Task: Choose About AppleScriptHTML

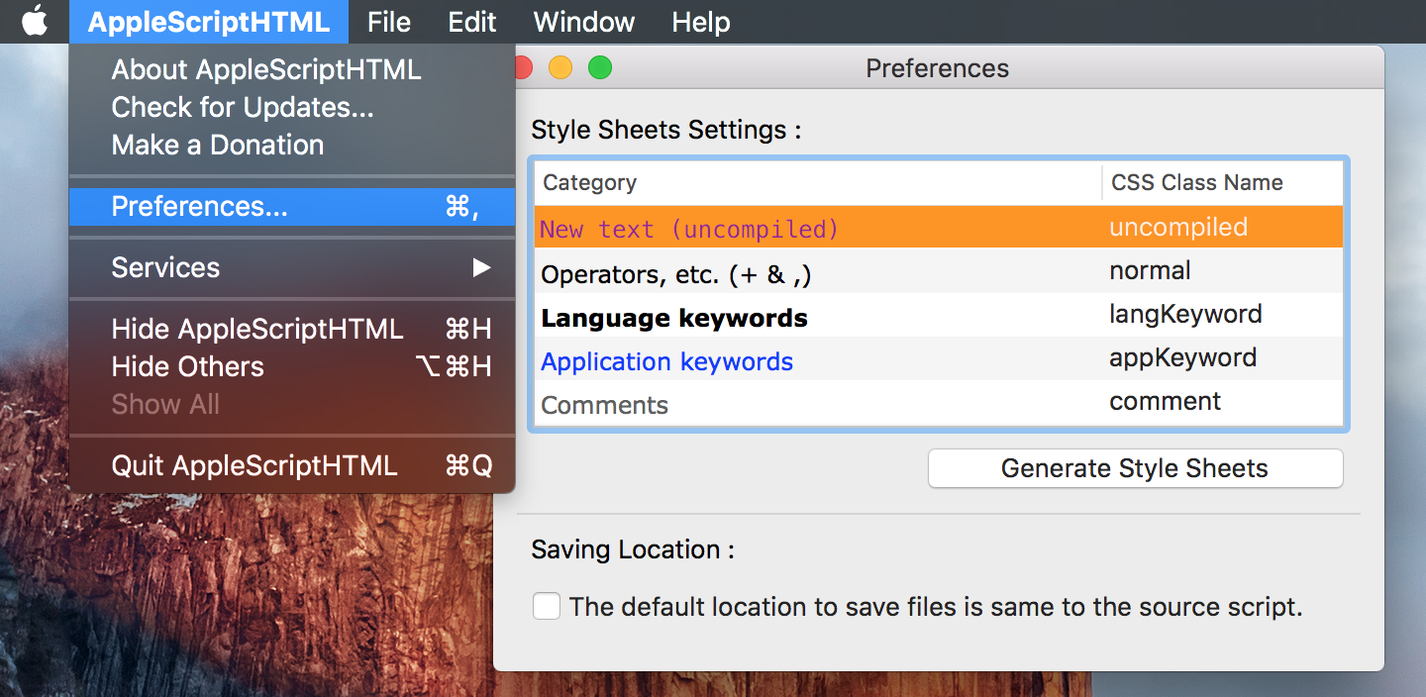Action: pos(292,69)
